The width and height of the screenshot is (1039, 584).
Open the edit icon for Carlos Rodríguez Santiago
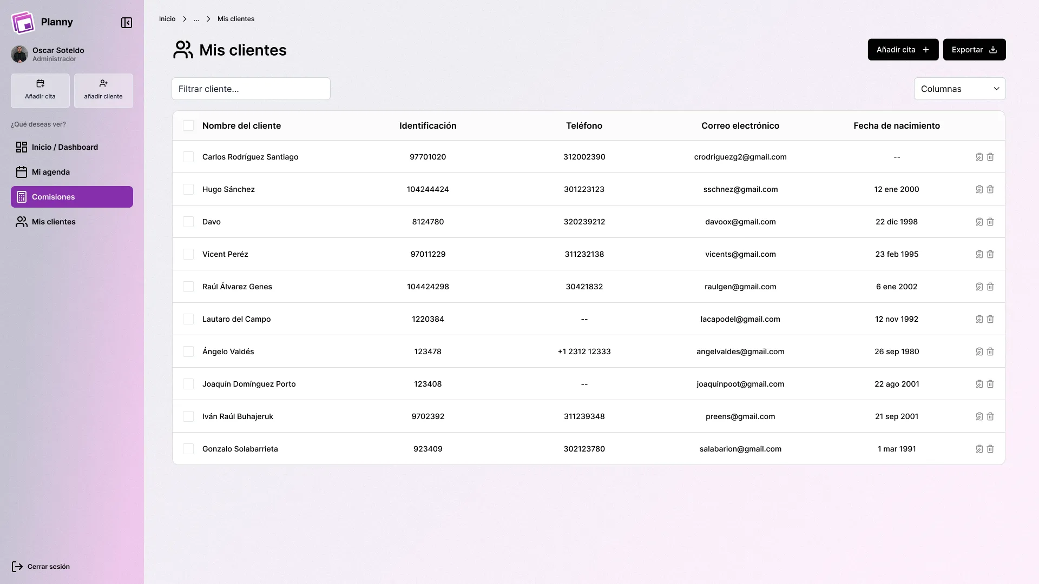978,157
